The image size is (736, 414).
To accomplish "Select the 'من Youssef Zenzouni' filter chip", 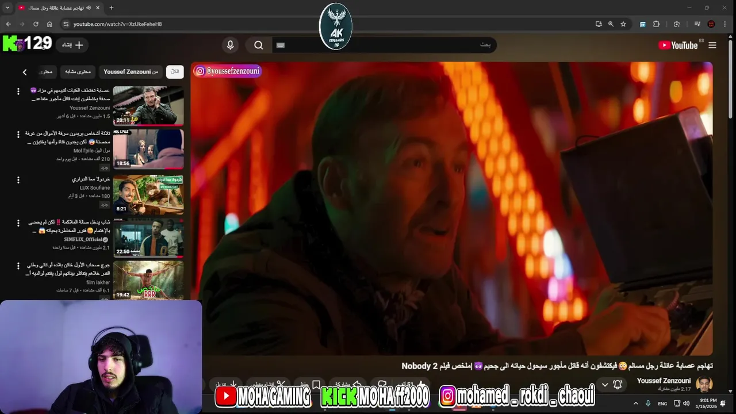I will (131, 71).
